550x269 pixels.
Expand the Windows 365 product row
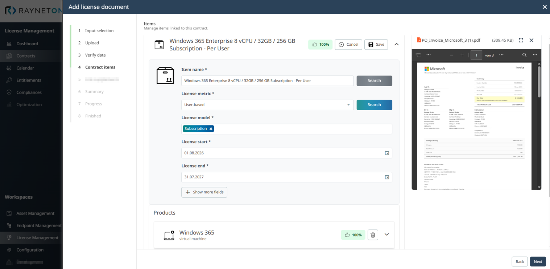[x=387, y=235]
